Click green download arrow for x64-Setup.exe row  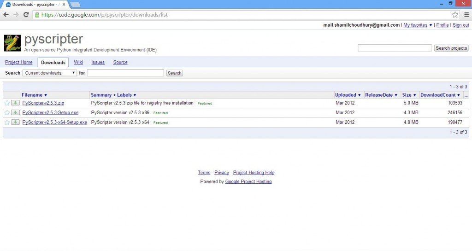click(x=15, y=122)
